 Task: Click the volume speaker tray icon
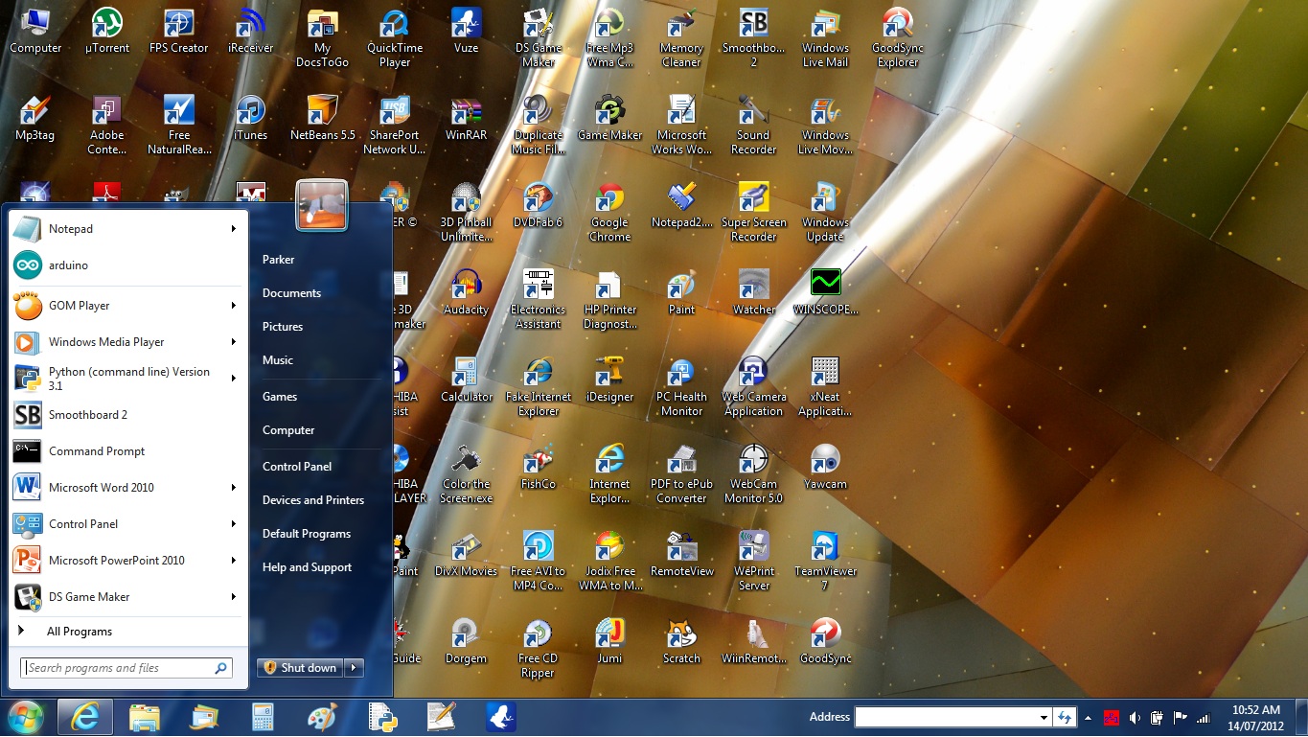tap(1136, 717)
